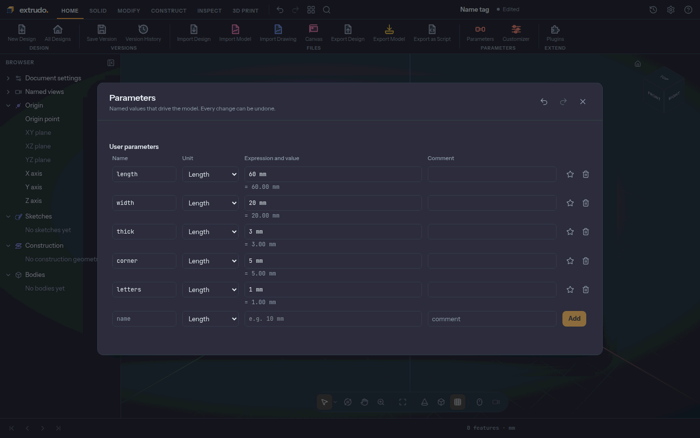Image resolution: width=700 pixels, height=438 pixels.
Task: Delete the length parameter
Action: (586, 174)
